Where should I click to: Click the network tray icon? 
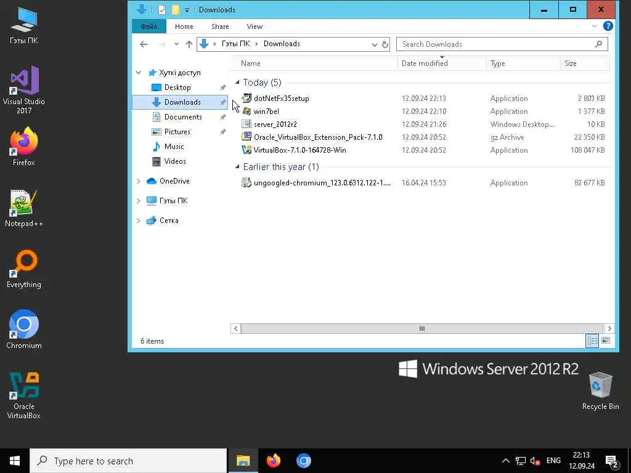coord(521,461)
